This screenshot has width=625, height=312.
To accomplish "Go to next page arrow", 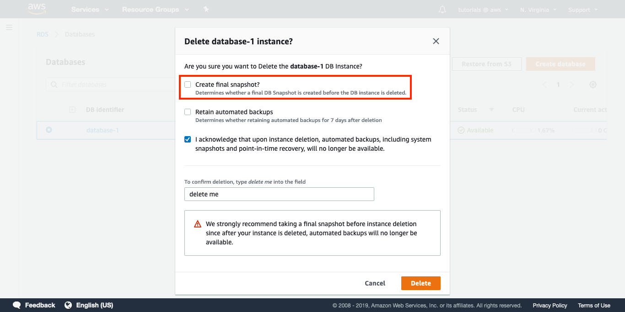I will tap(571, 85).
